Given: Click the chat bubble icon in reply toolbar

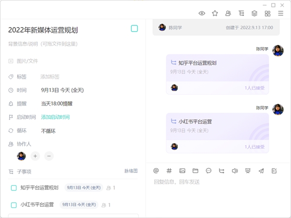Looking at the screenshot, I should [209, 171].
